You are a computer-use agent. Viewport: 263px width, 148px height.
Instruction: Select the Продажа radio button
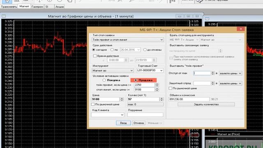pos(136,80)
